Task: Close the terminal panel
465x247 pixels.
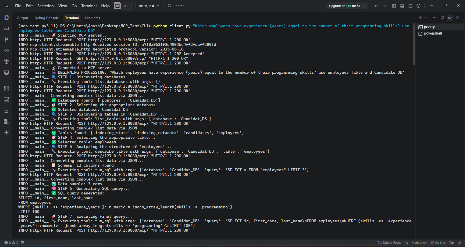Action: point(457,18)
